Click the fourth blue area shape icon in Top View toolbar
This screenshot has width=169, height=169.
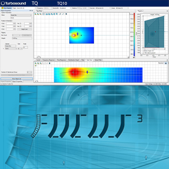coord(54,14)
